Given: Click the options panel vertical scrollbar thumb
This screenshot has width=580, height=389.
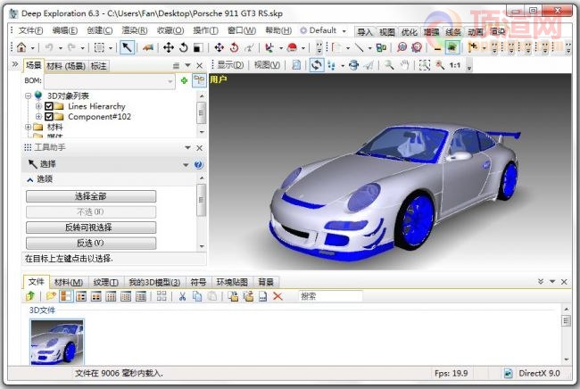Looking at the screenshot, I should 202,200.
